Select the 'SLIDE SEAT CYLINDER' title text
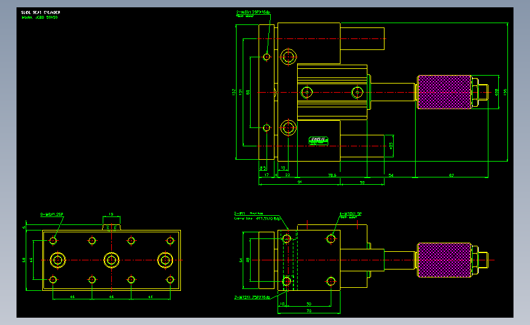The width and height of the screenshot is (530, 325). (x=40, y=12)
